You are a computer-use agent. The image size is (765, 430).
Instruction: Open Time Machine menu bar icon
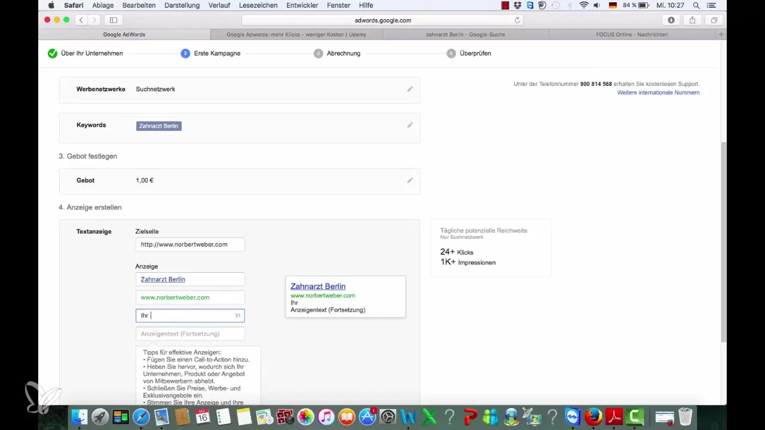pos(556,5)
